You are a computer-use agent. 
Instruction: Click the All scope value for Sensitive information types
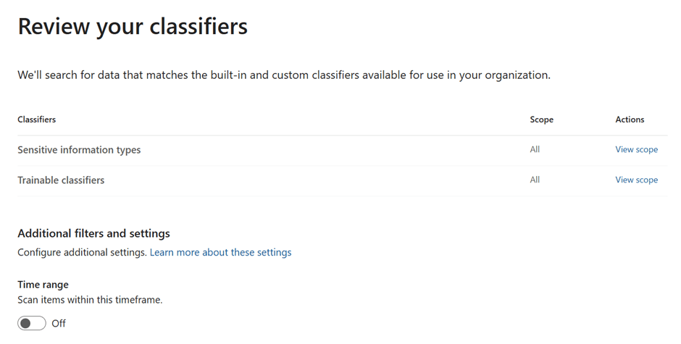535,150
